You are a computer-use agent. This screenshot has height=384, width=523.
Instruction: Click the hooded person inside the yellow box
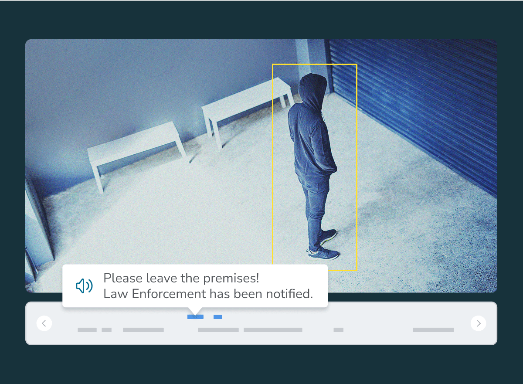[312, 144]
